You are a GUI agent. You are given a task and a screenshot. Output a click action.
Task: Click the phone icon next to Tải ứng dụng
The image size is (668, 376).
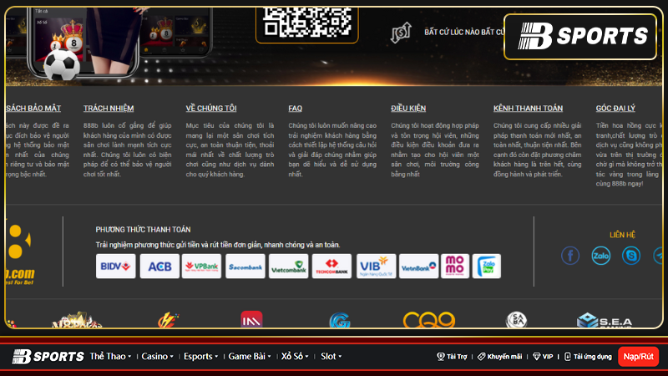coord(568,357)
